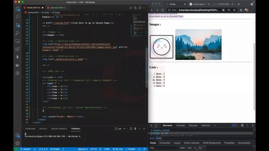269x151 pixels.
Task: Change encoding via UTF-8 status item
Action: (93, 149)
